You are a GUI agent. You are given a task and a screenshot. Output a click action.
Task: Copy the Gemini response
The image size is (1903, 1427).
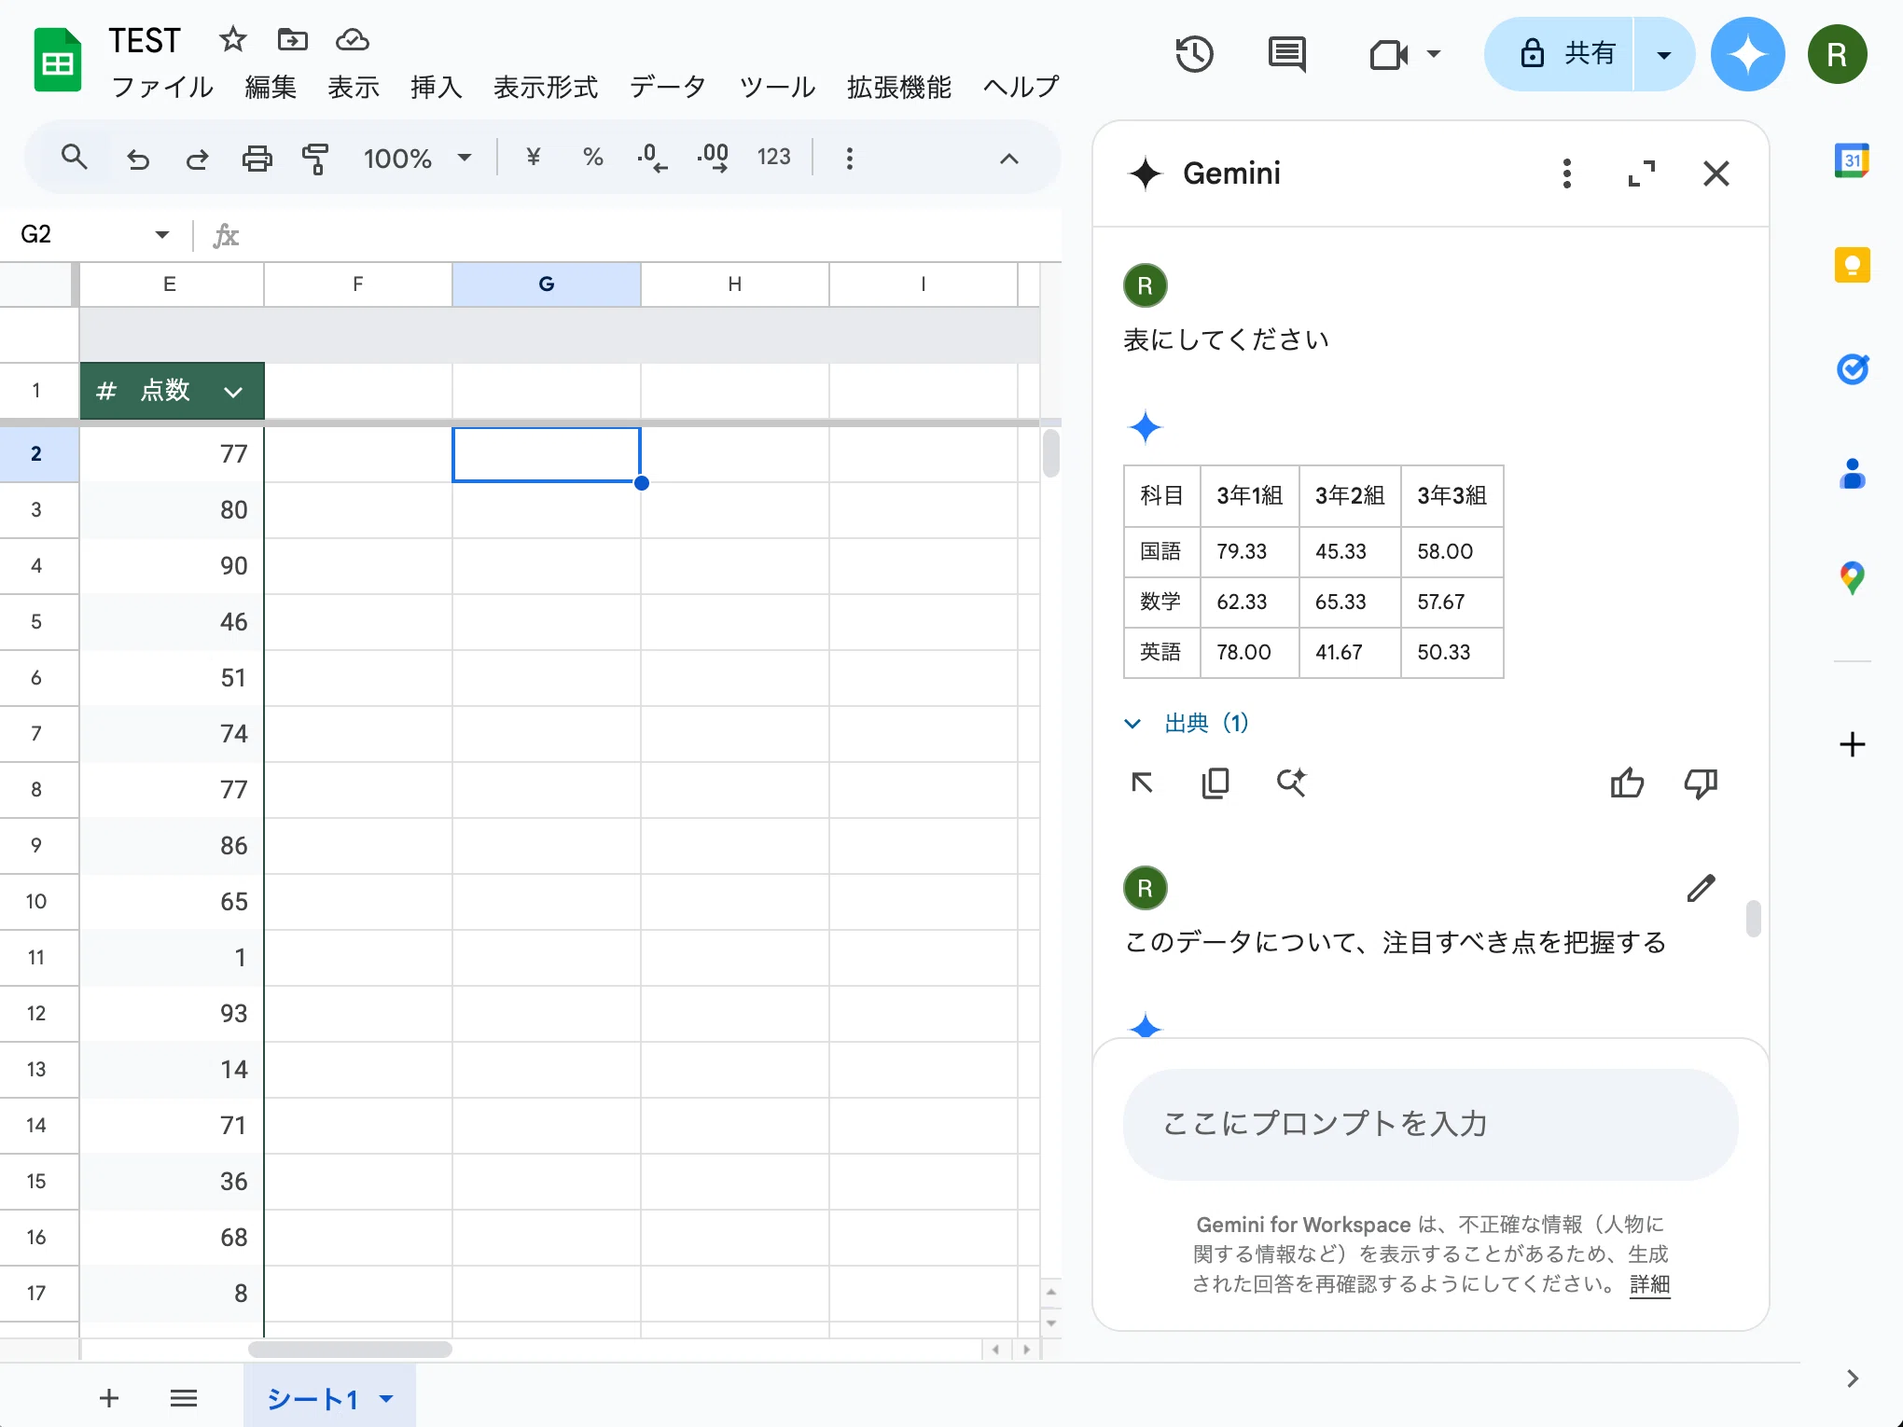click(x=1215, y=783)
